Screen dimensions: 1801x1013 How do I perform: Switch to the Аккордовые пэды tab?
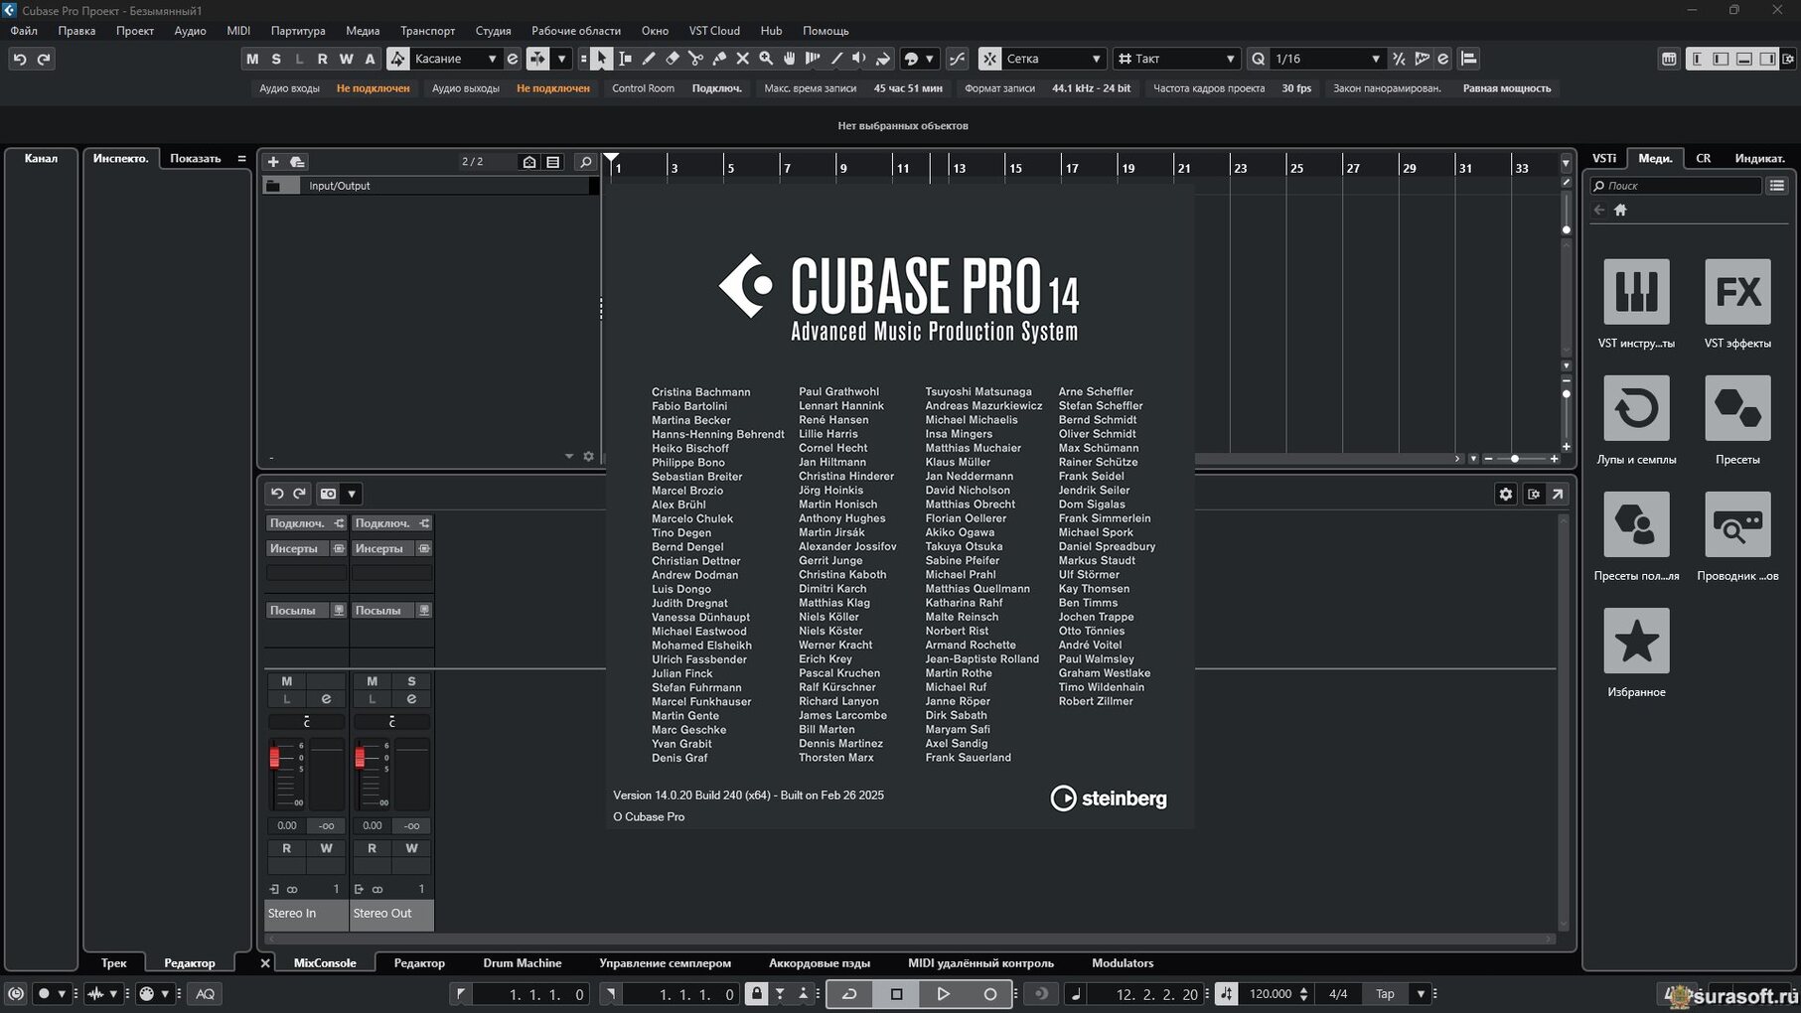coord(820,962)
